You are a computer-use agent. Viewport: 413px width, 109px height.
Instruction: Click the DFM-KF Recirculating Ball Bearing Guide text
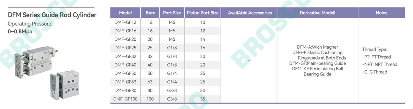317,71
